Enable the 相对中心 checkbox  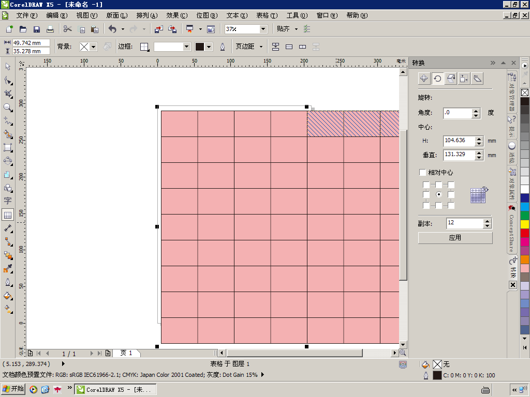(x=423, y=172)
